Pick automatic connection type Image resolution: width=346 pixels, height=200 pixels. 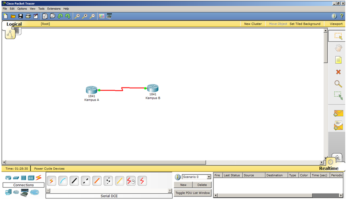(52, 181)
